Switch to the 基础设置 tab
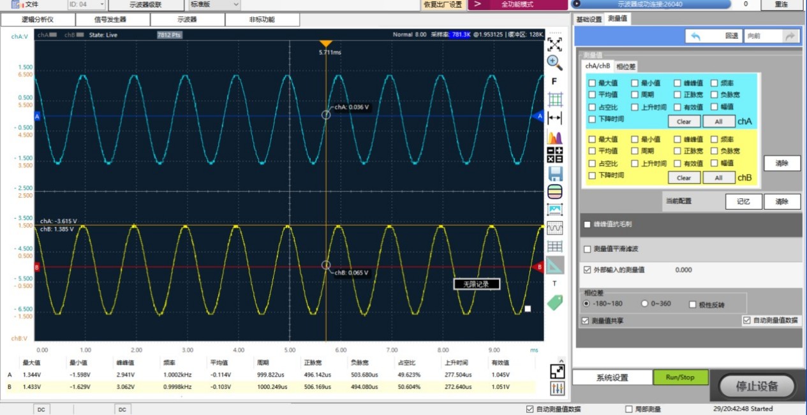This screenshot has height=415, width=807. pyautogui.click(x=589, y=19)
